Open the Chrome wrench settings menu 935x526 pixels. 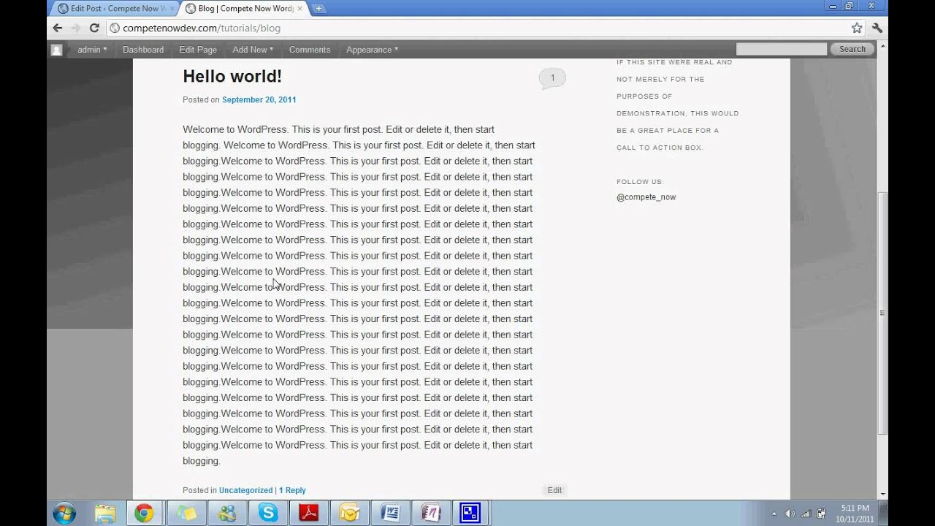[x=877, y=28]
